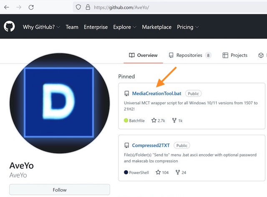
Task: Click the AveYo profile avatar image
Action: pyautogui.click(x=59, y=103)
